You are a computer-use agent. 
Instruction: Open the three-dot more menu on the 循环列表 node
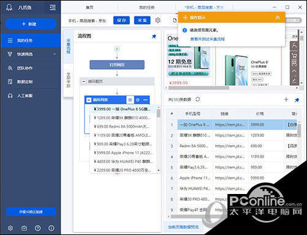click(x=146, y=100)
